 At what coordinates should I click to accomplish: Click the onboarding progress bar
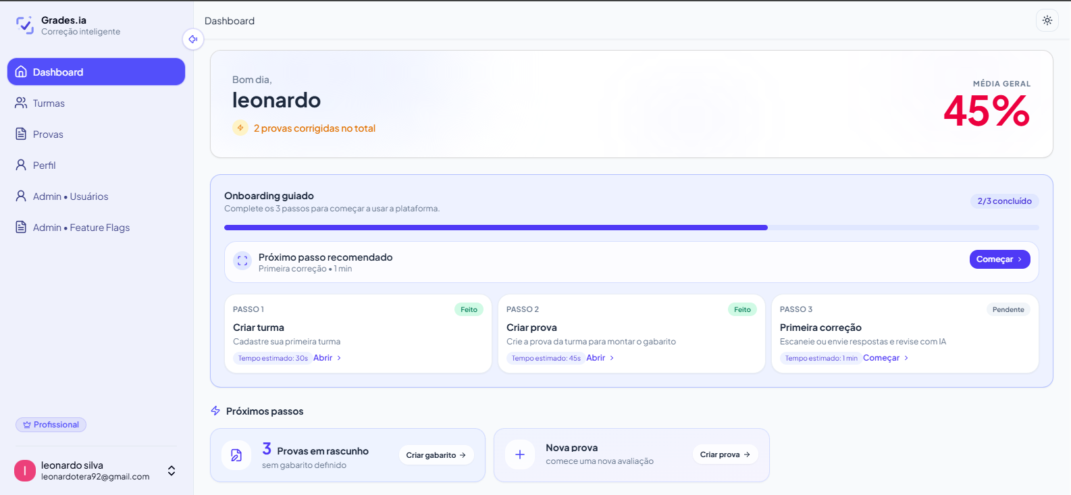coord(631,228)
